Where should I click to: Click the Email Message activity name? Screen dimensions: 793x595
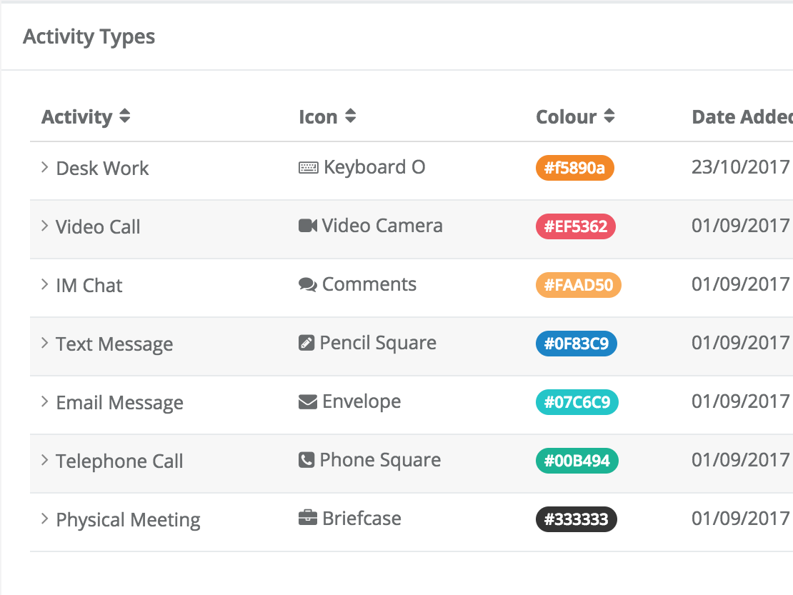pyautogui.click(x=119, y=403)
